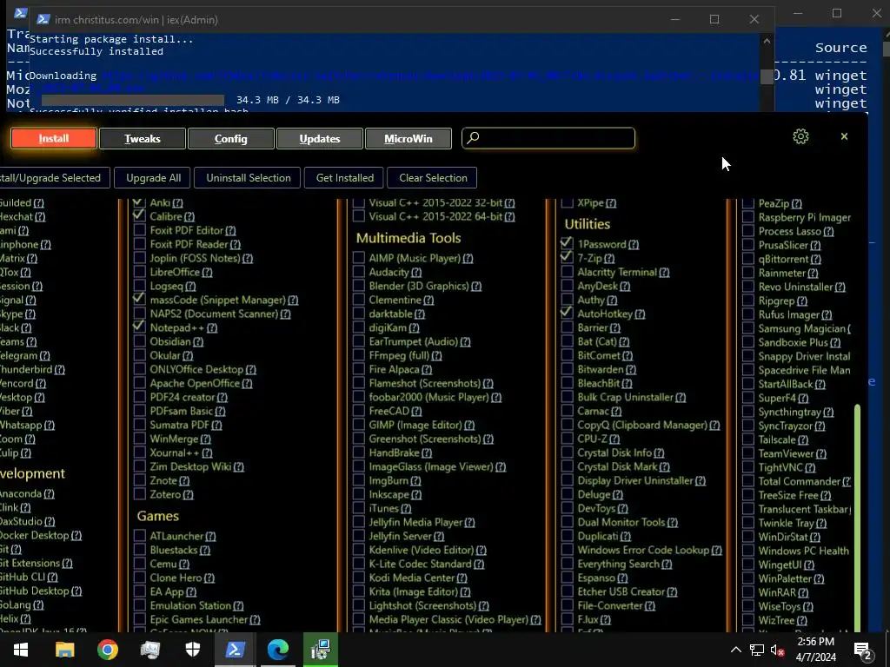Click the Kdenlive (Video Editor) label

pyautogui.click(x=421, y=550)
